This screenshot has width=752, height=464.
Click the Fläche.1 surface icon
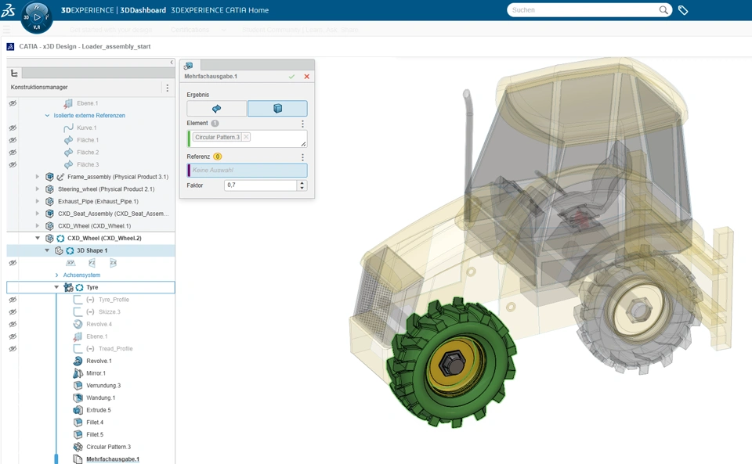tap(68, 140)
